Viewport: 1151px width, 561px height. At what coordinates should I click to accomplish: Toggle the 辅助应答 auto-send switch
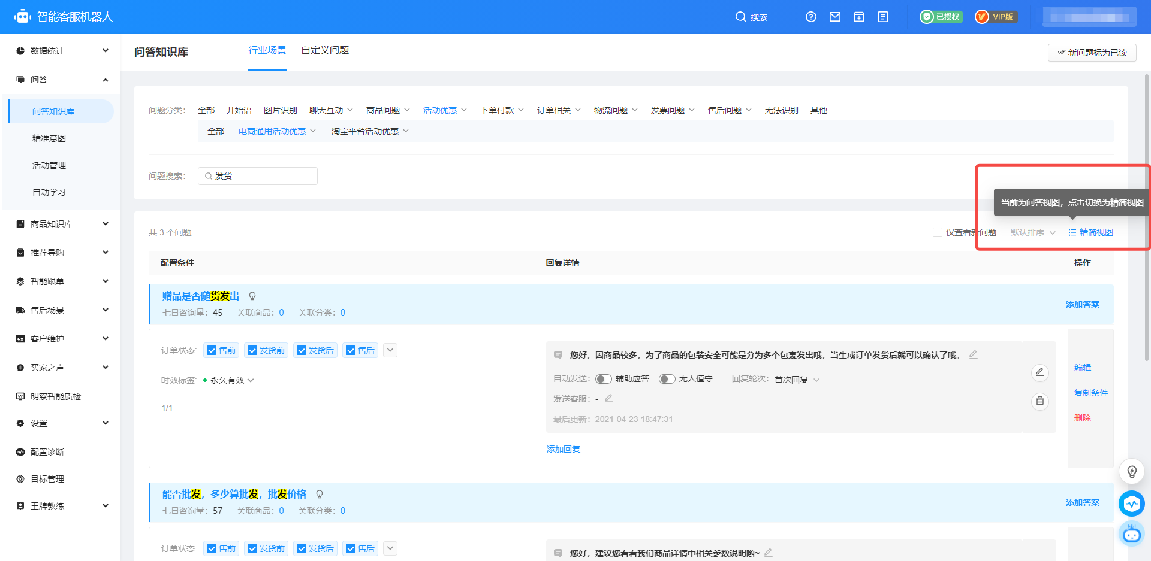pyautogui.click(x=603, y=379)
